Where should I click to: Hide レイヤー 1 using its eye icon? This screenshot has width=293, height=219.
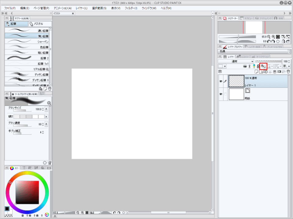221,81
